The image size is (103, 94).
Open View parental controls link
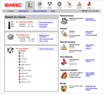tap(90, 45)
